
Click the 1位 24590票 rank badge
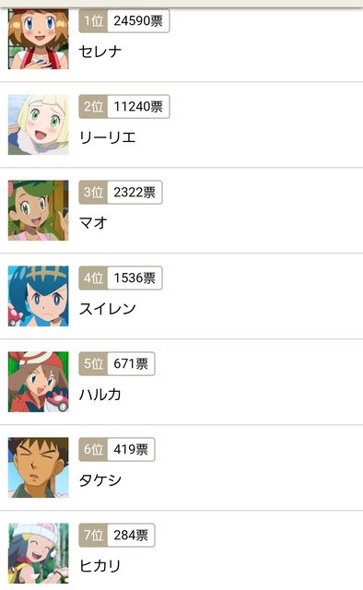click(124, 20)
